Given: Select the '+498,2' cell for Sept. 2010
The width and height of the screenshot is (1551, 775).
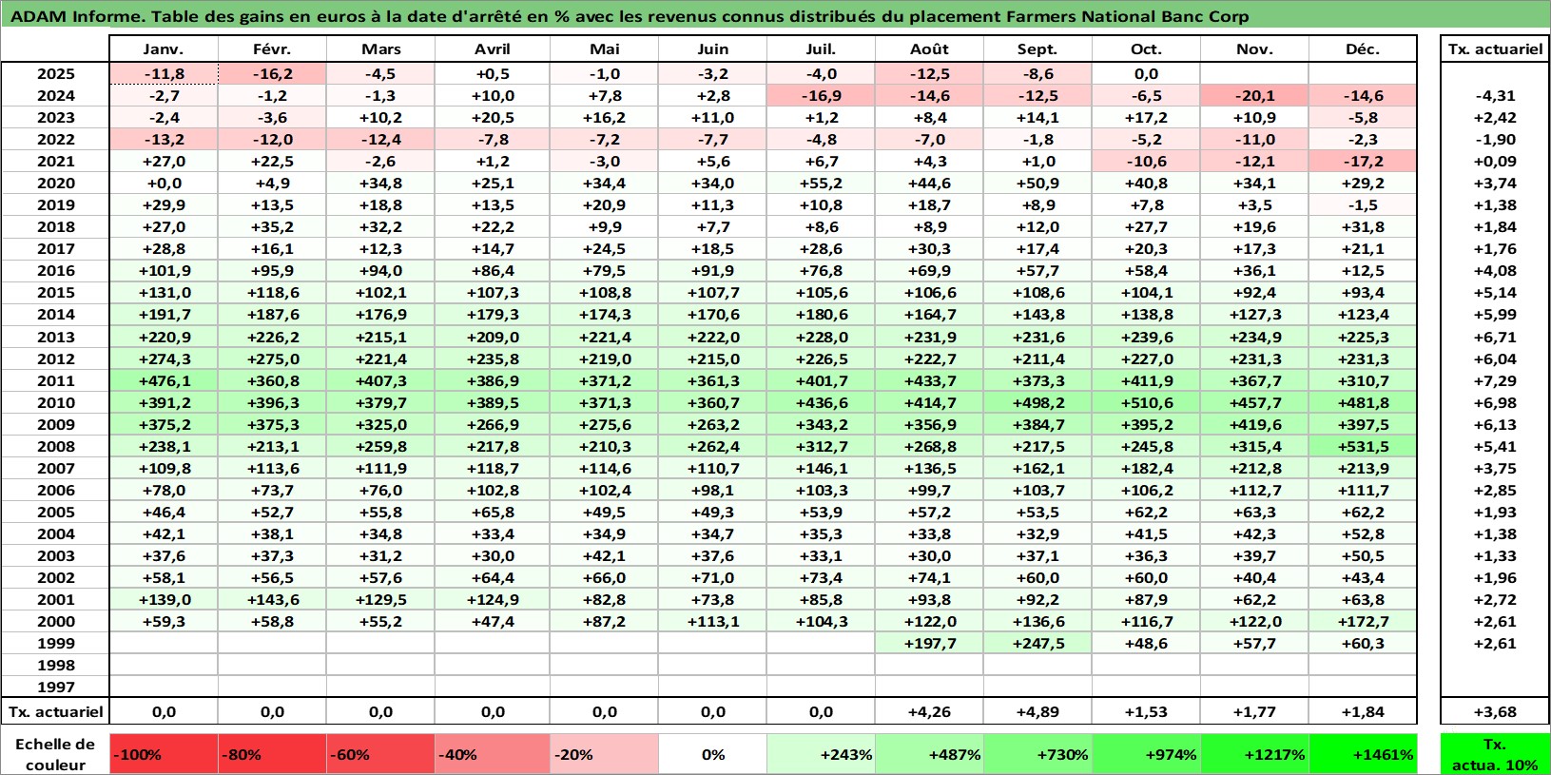Looking at the screenshot, I should point(1037,402).
